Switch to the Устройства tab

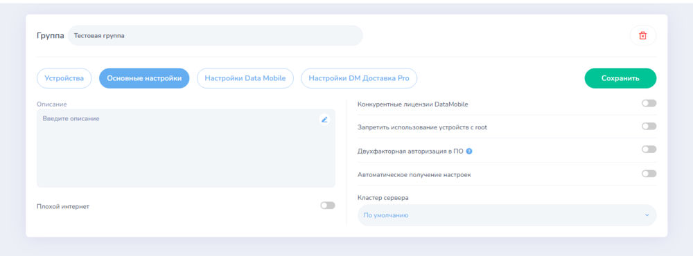(x=64, y=78)
